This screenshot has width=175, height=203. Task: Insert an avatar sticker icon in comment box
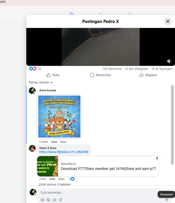(x=42, y=200)
